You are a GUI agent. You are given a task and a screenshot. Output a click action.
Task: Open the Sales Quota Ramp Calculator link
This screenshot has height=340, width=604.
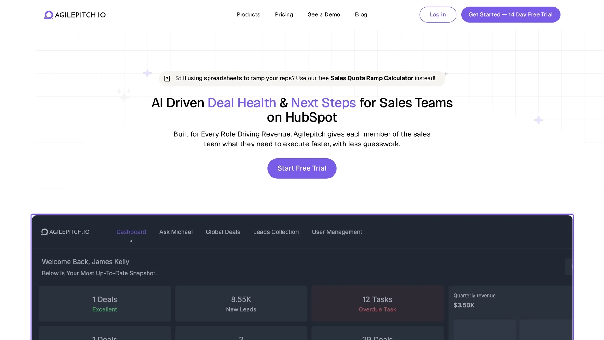tap(372, 78)
